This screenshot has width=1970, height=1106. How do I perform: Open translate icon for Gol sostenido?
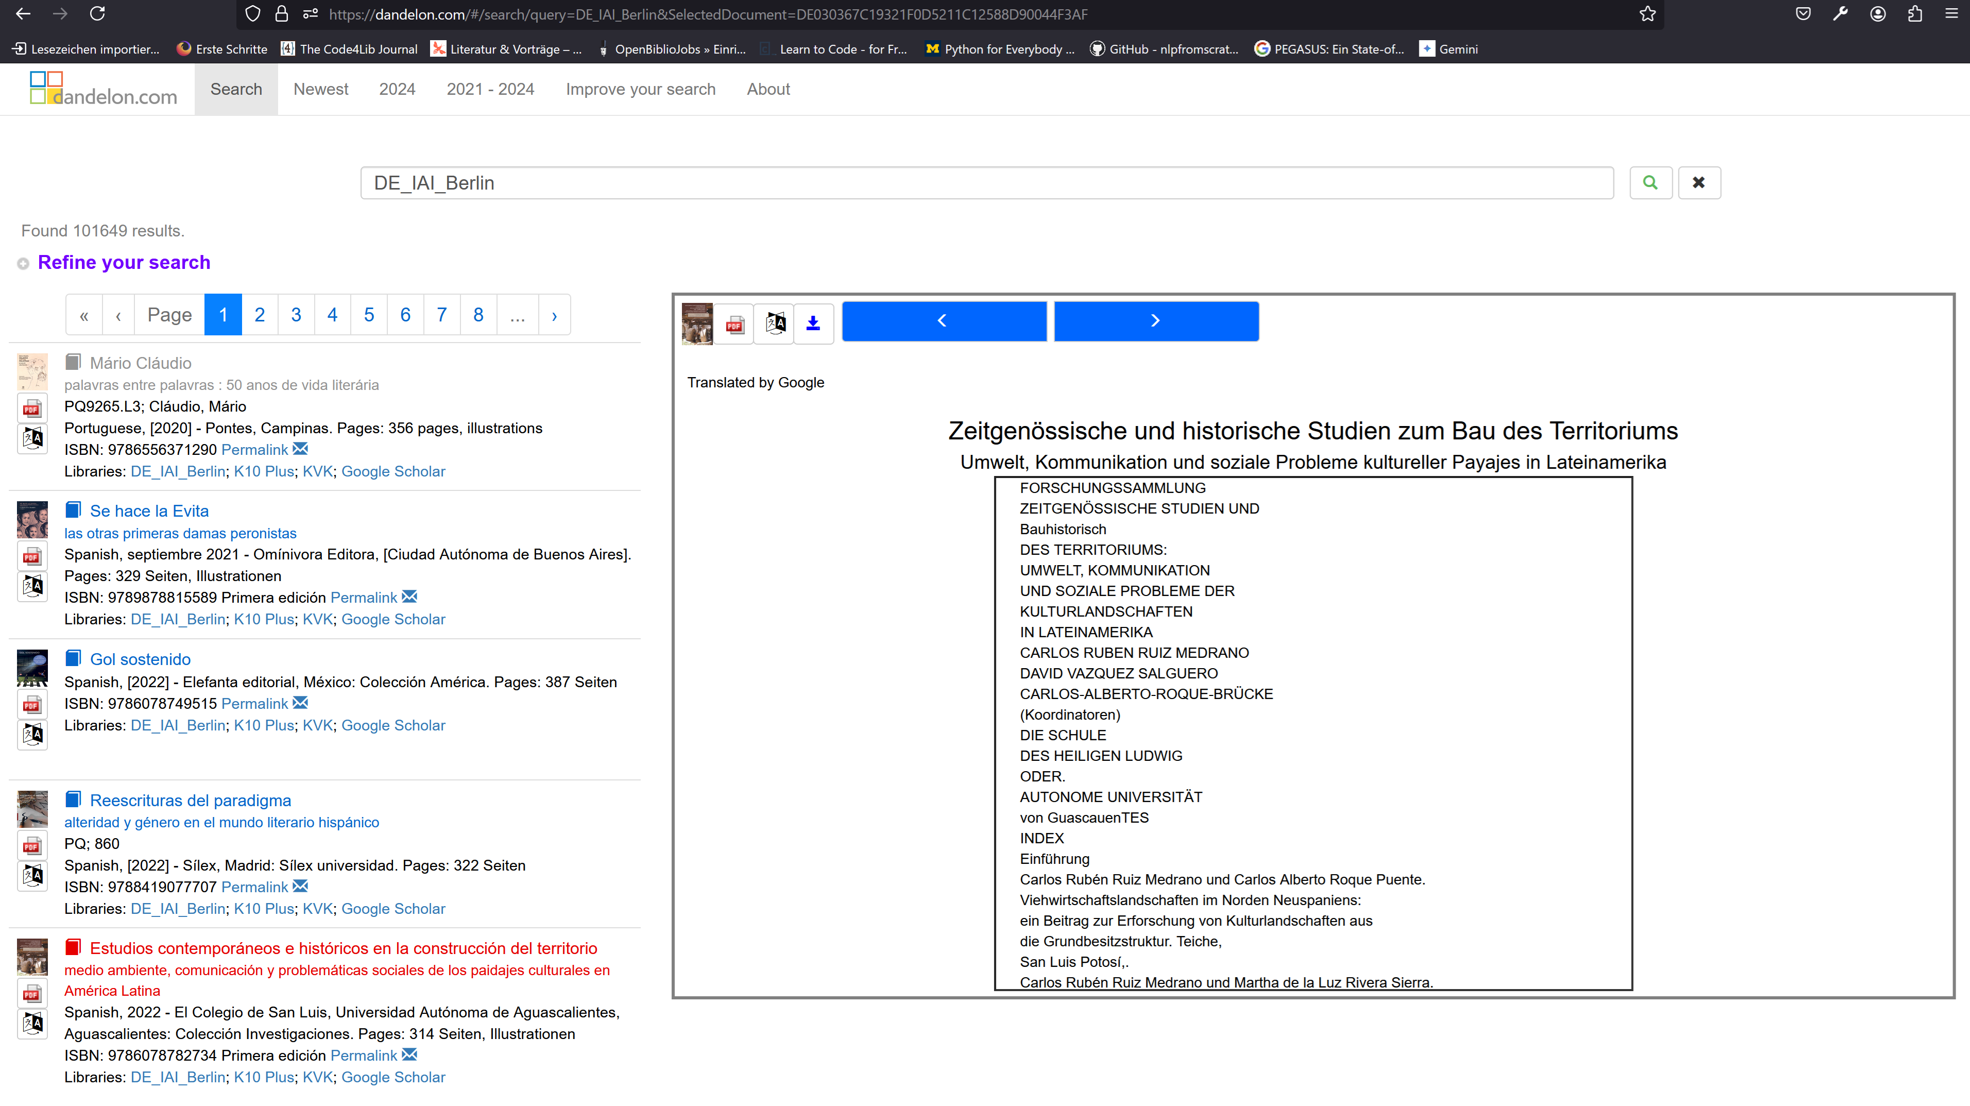[32, 735]
